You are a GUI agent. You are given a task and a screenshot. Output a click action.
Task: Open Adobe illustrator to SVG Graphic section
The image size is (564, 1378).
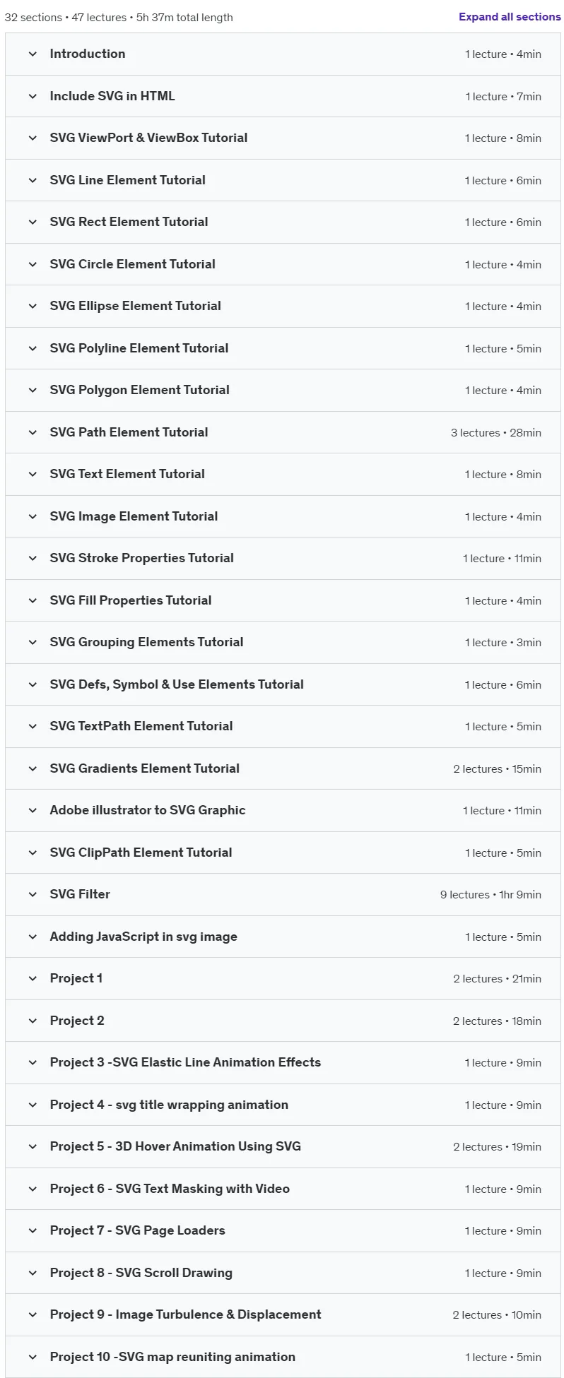(283, 810)
